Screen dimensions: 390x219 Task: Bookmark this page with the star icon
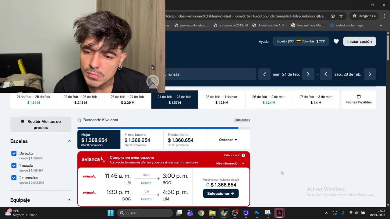341,16
